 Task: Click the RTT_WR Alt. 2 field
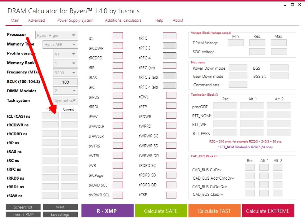coord(279,124)
